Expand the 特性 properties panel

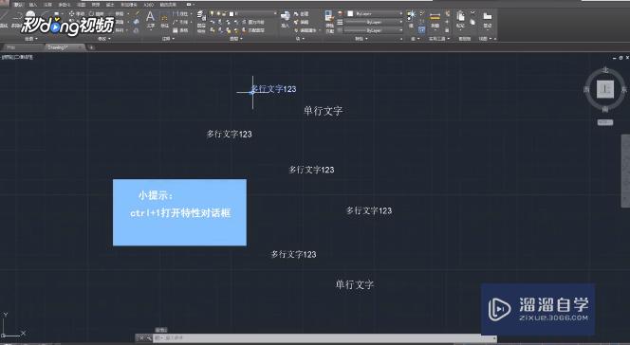361,39
